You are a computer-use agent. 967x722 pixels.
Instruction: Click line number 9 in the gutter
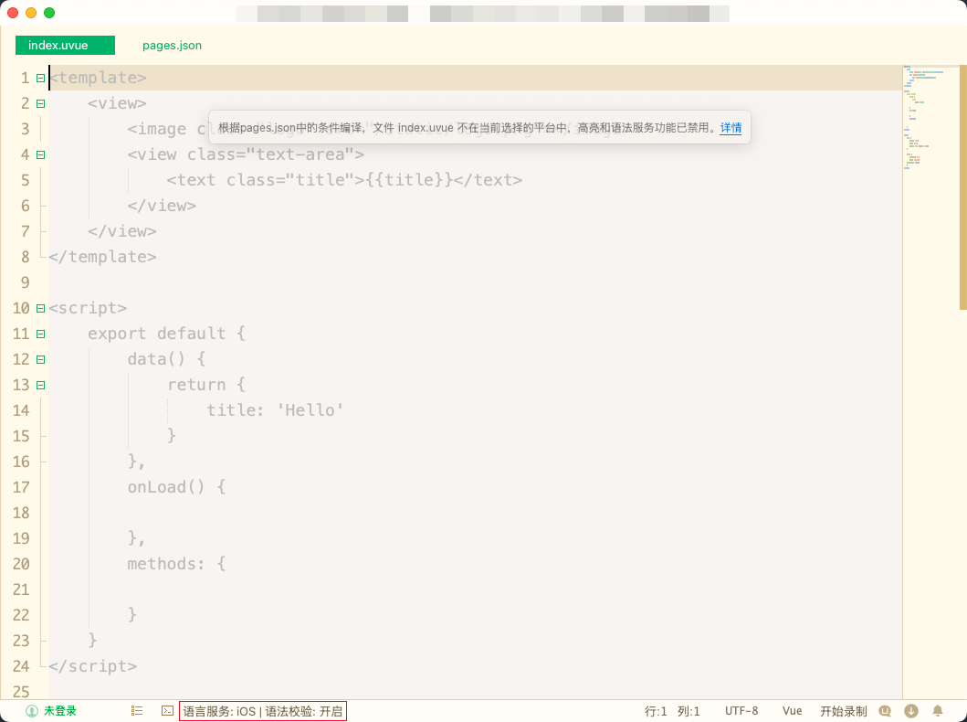point(26,282)
